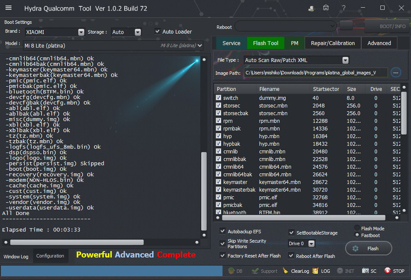This screenshot has width=411, height=280.
Task: Toggle Autobackup EFS option
Action: pyautogui.click(x=223, y=231)
